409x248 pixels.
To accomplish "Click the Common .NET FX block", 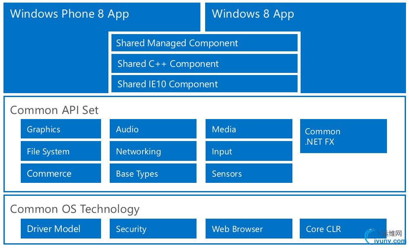I will click(x=343, y=136).
